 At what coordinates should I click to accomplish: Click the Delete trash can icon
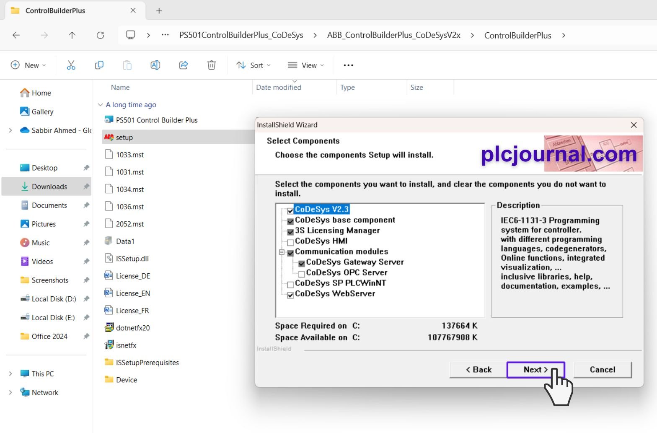[212, 65]
